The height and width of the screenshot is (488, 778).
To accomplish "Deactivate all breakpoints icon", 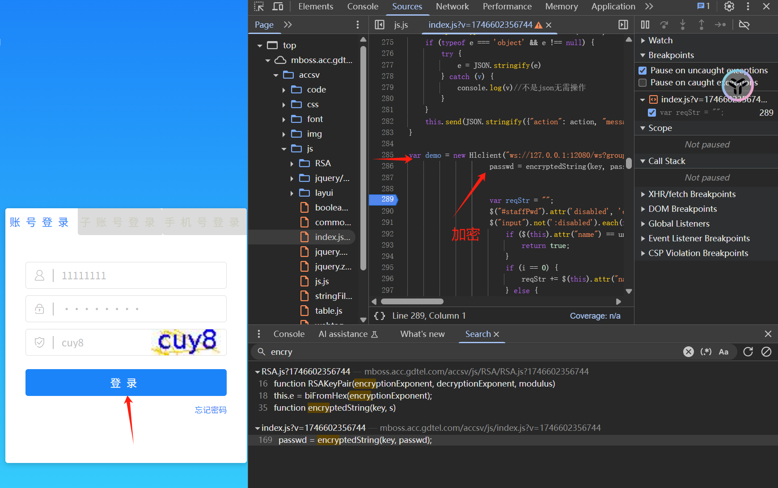I will point(744,25).
